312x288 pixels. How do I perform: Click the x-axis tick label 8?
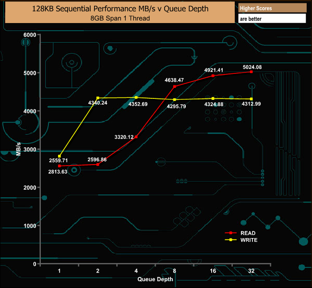point(175,271)
